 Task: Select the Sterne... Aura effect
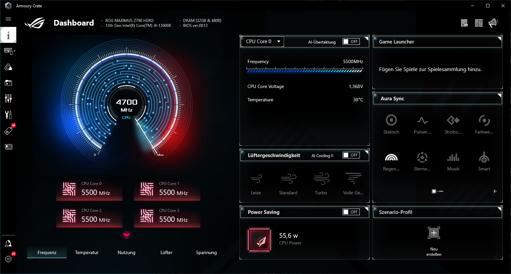[x=422, y=161]
